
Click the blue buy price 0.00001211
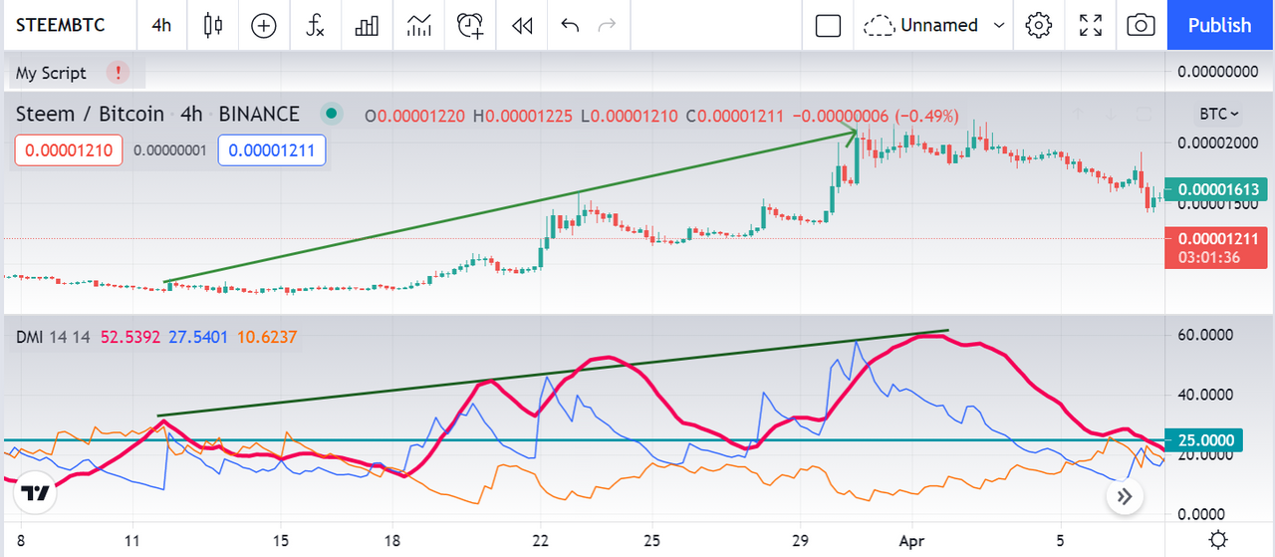pyautogui.click(x=271, y=150)
